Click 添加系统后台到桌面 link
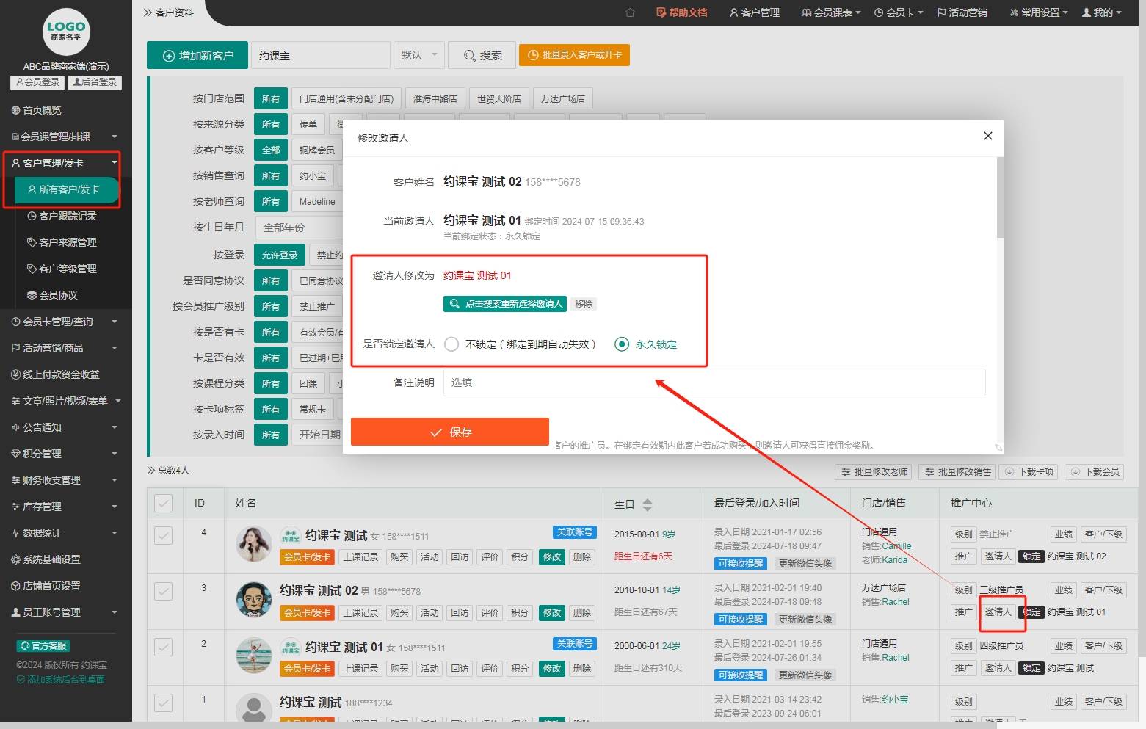 pyautogui.click(x=61, y=680)
